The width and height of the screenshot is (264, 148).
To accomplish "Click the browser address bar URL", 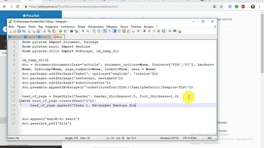I will (x=73, y=7).
